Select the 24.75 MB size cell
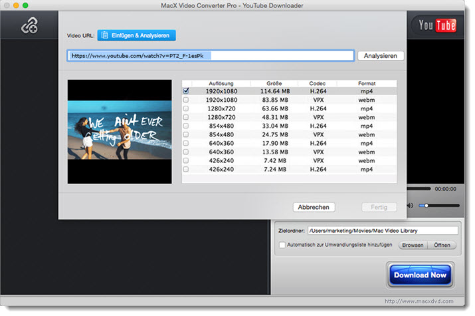Image resolution: width=475 pixels, height=316 pixels. (275, 134)
